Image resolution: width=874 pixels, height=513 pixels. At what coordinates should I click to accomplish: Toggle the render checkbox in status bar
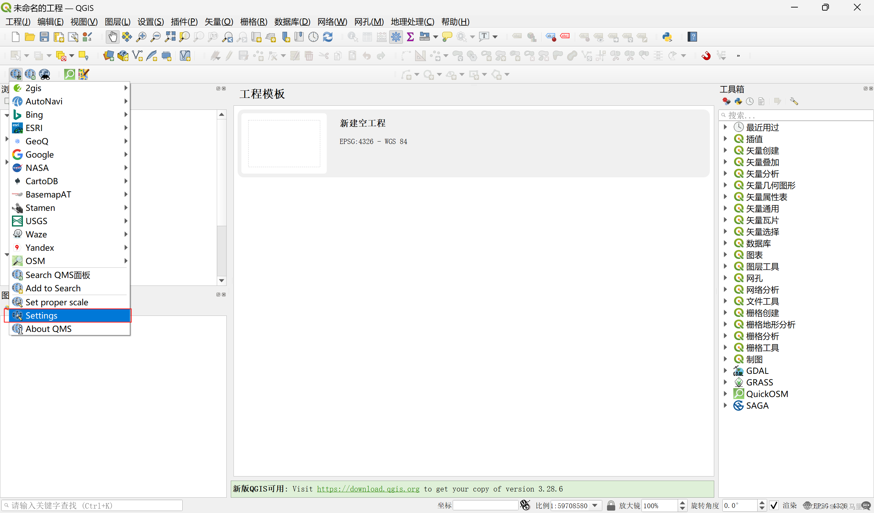[x=774, y=505]
